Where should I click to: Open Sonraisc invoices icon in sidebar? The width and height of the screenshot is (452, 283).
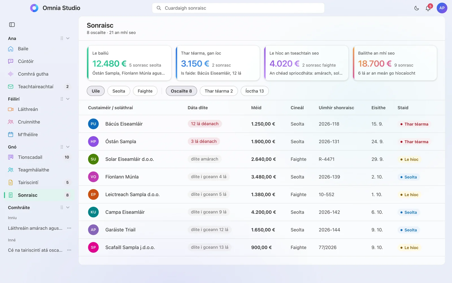click(x=11, y=195)
